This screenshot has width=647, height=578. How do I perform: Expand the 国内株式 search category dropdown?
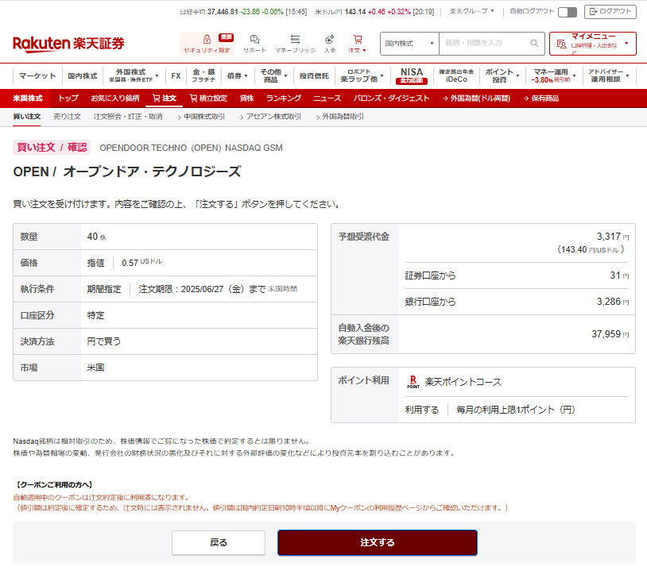pyautogui.click(x=409, y=43)
